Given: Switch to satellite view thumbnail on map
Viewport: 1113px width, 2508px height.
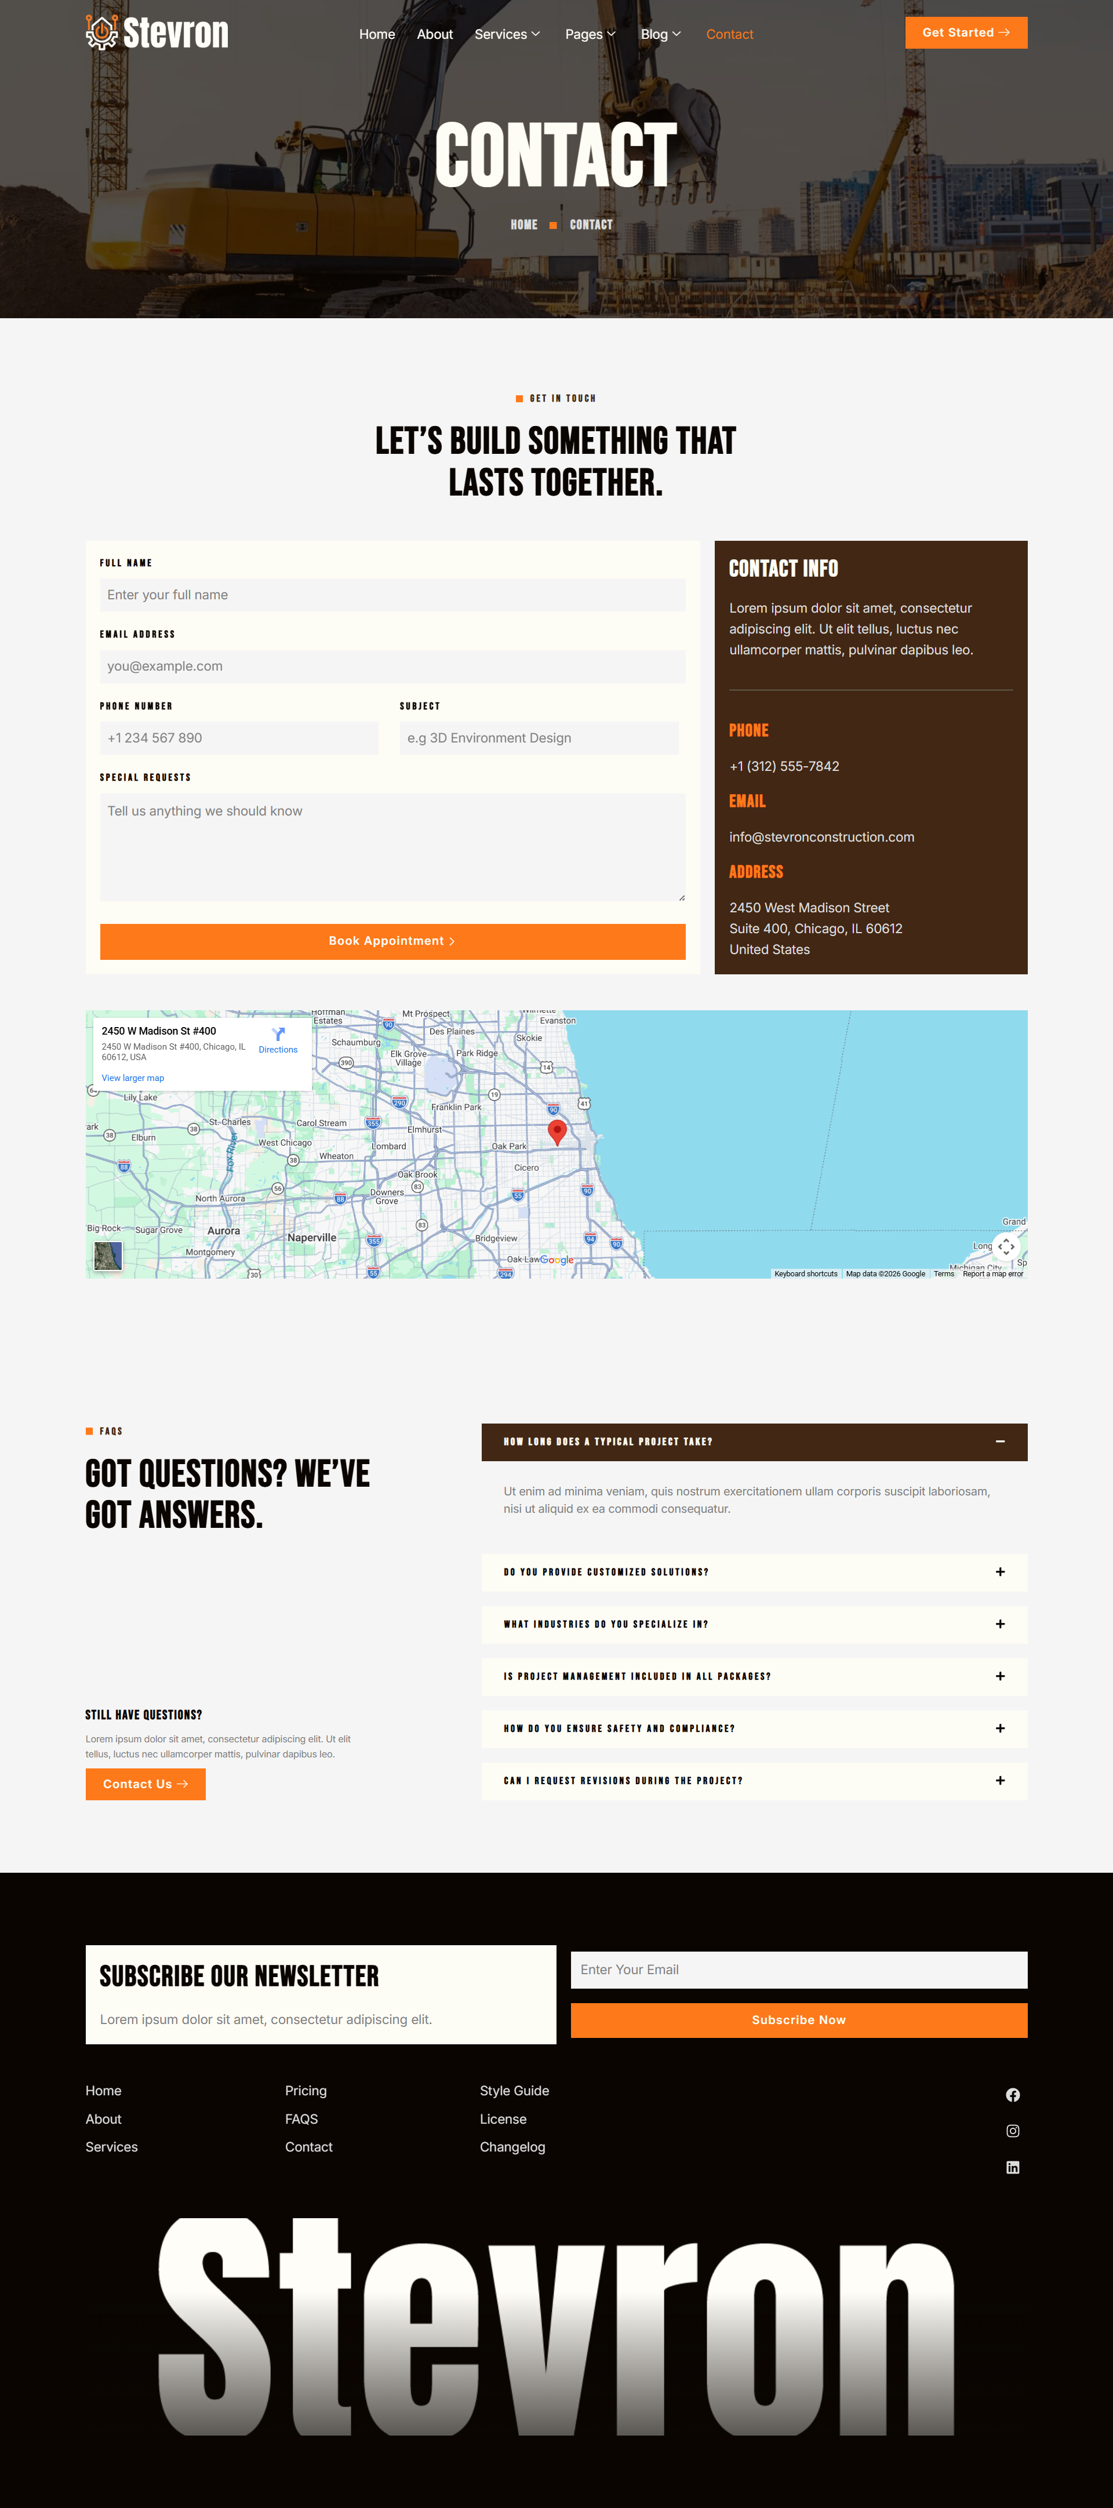Looking at the screenshot, I should (108, 1255).
